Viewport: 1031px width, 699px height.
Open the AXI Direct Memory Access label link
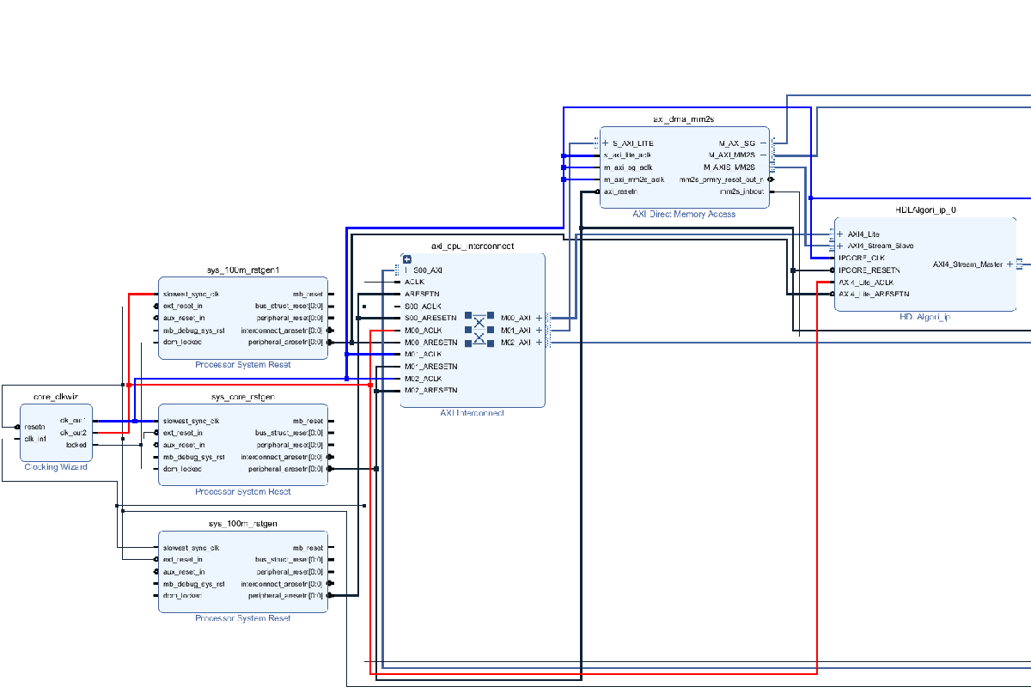click(x=685, y=214)
